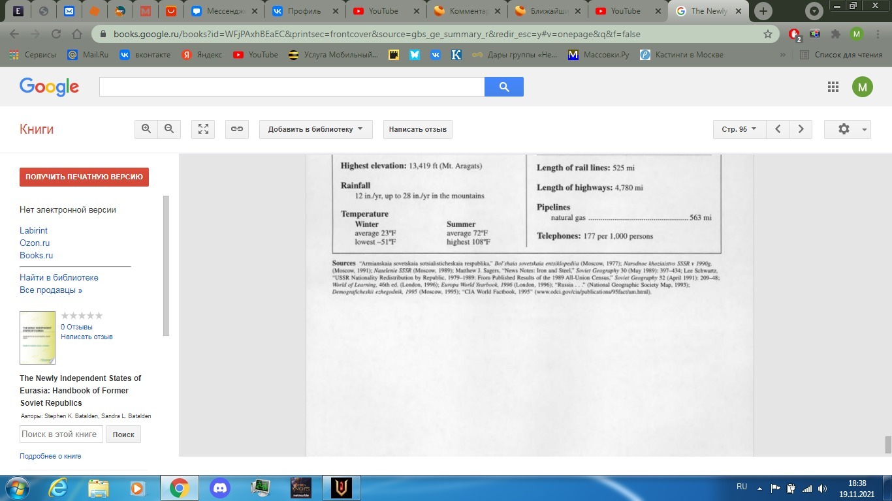The image size is (892, 501).
Task: Focus the Поиск в этой книге field
Action: point(61,434)
